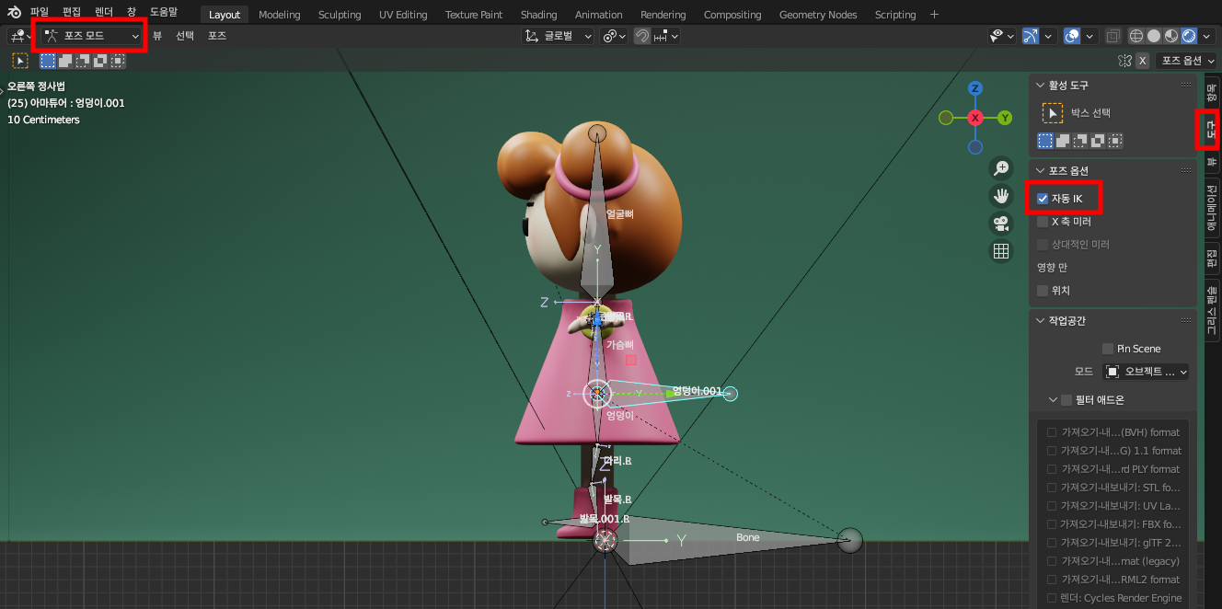
Task: Toggle the snapping magnet icon
Action: point(642,36)
